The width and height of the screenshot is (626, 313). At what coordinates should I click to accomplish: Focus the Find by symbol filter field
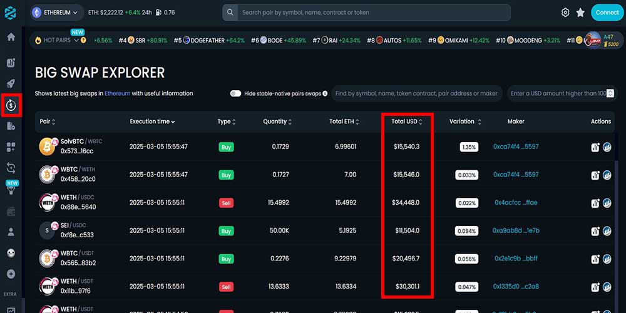[417, 93]
